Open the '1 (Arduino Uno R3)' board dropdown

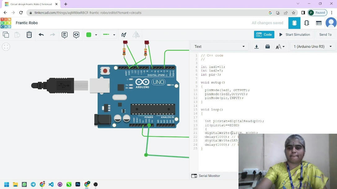tap(312, 46)
